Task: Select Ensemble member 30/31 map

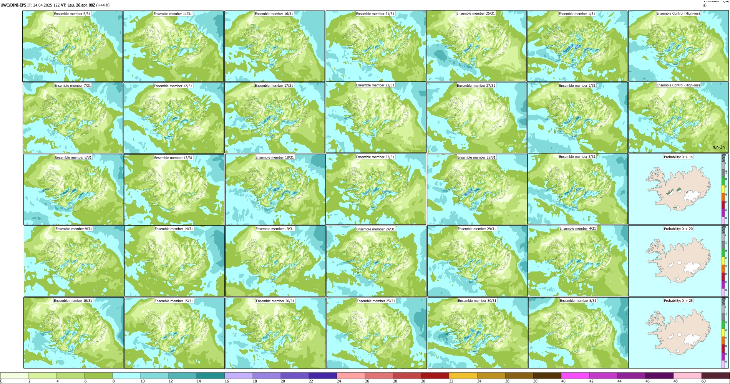Action: [x=478, y=333]
